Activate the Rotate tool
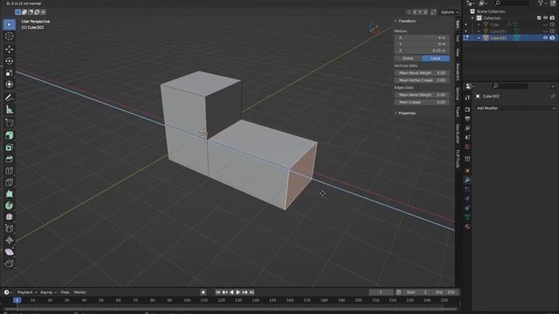559x314 pixels. pyautogui.click(x=10, y=61)
